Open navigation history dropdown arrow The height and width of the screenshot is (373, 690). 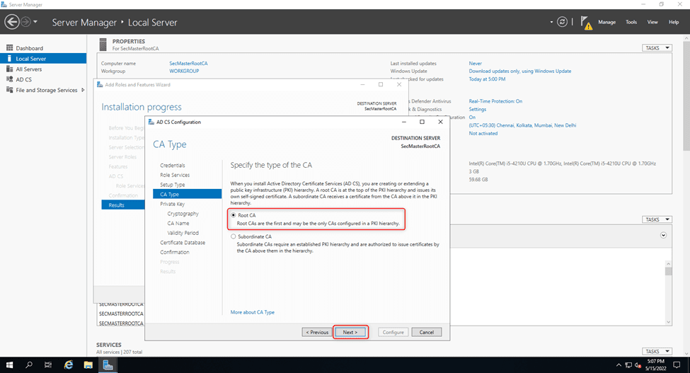point(35,21)
